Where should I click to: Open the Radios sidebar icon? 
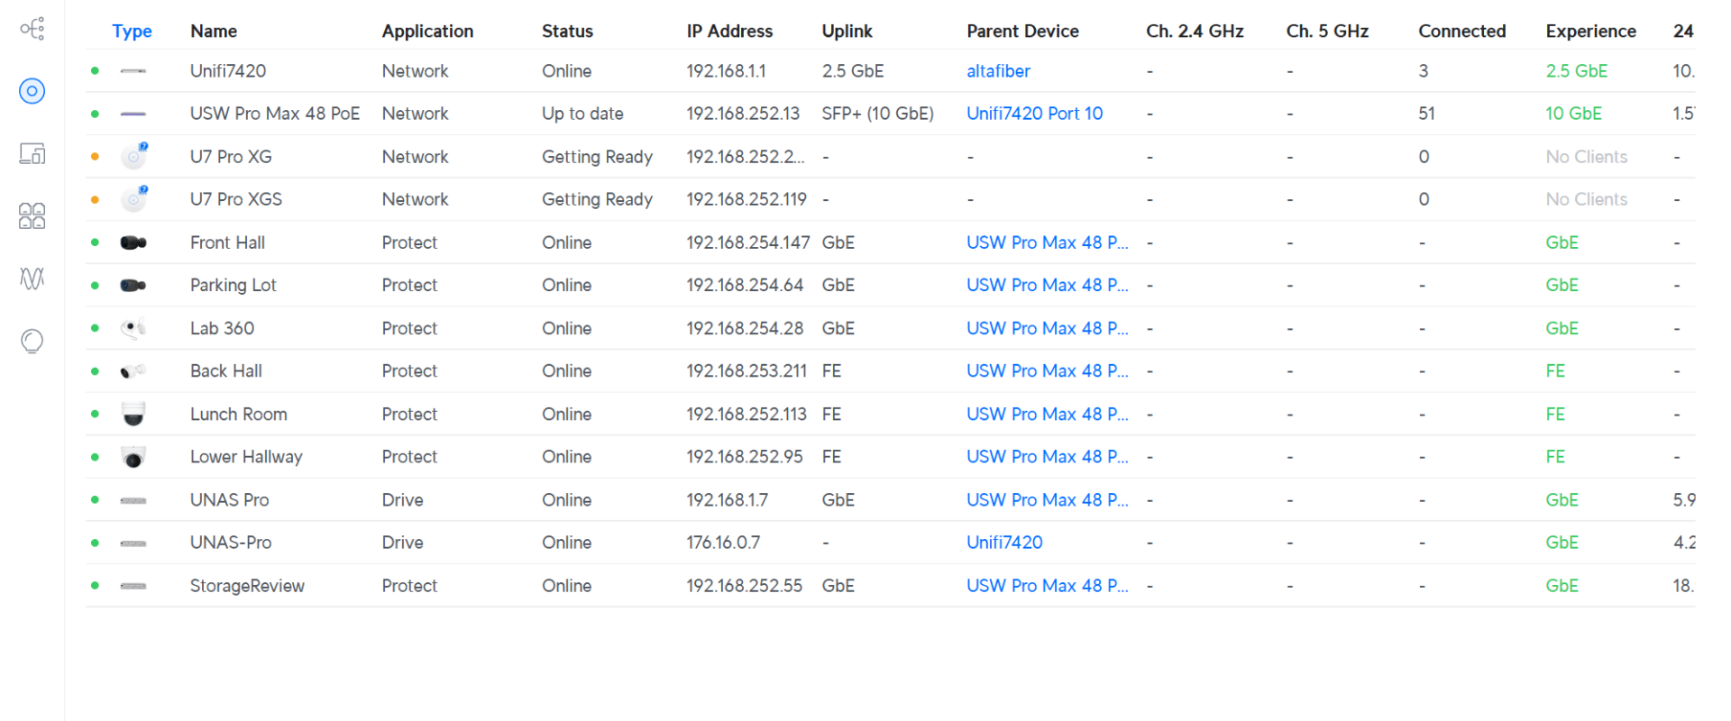click(32, 278)
